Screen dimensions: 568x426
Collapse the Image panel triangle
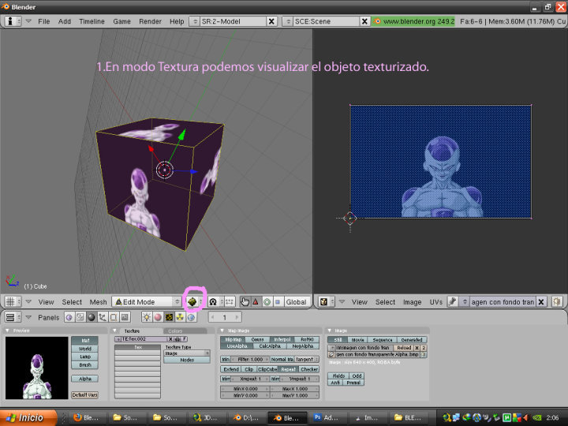coord(330,331)
